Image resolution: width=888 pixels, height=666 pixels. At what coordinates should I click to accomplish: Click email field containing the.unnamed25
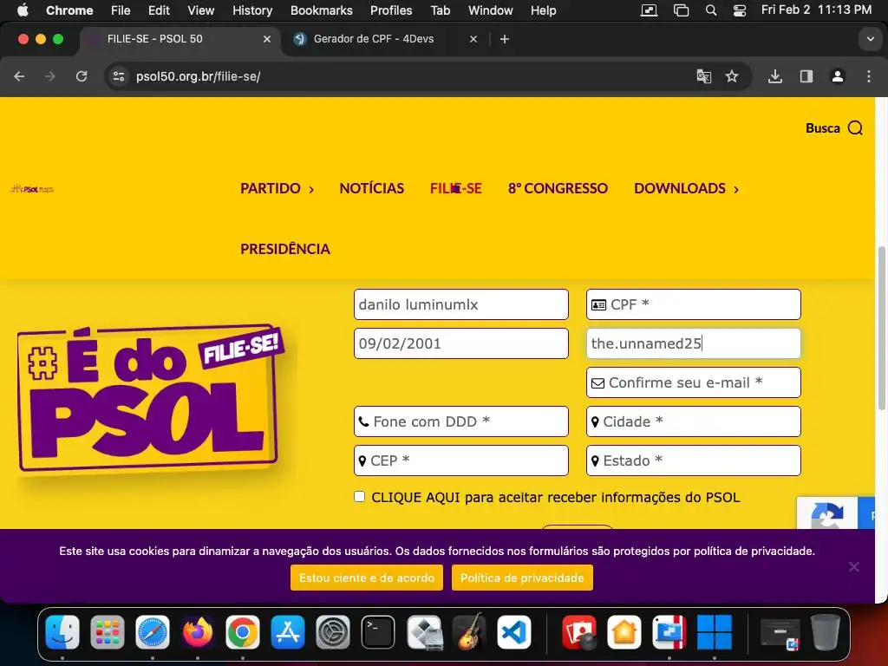(x=693, y=343)
